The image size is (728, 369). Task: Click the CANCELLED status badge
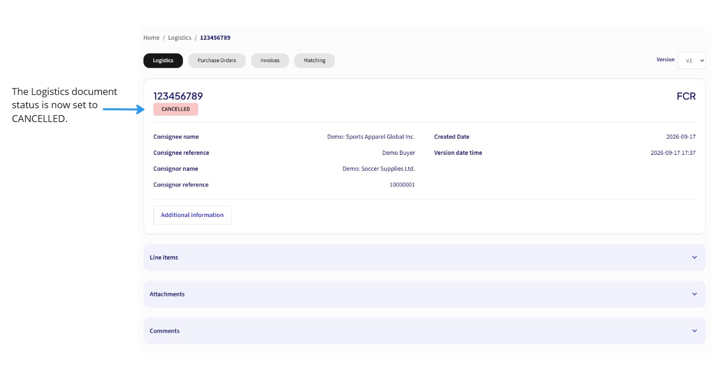click(176, 109)
